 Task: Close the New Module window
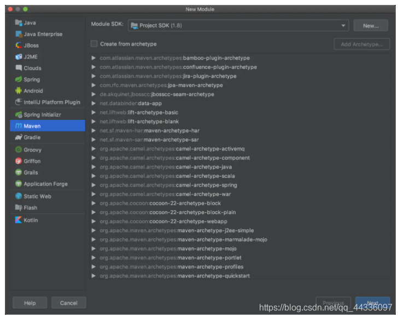(x=10, y=9)
